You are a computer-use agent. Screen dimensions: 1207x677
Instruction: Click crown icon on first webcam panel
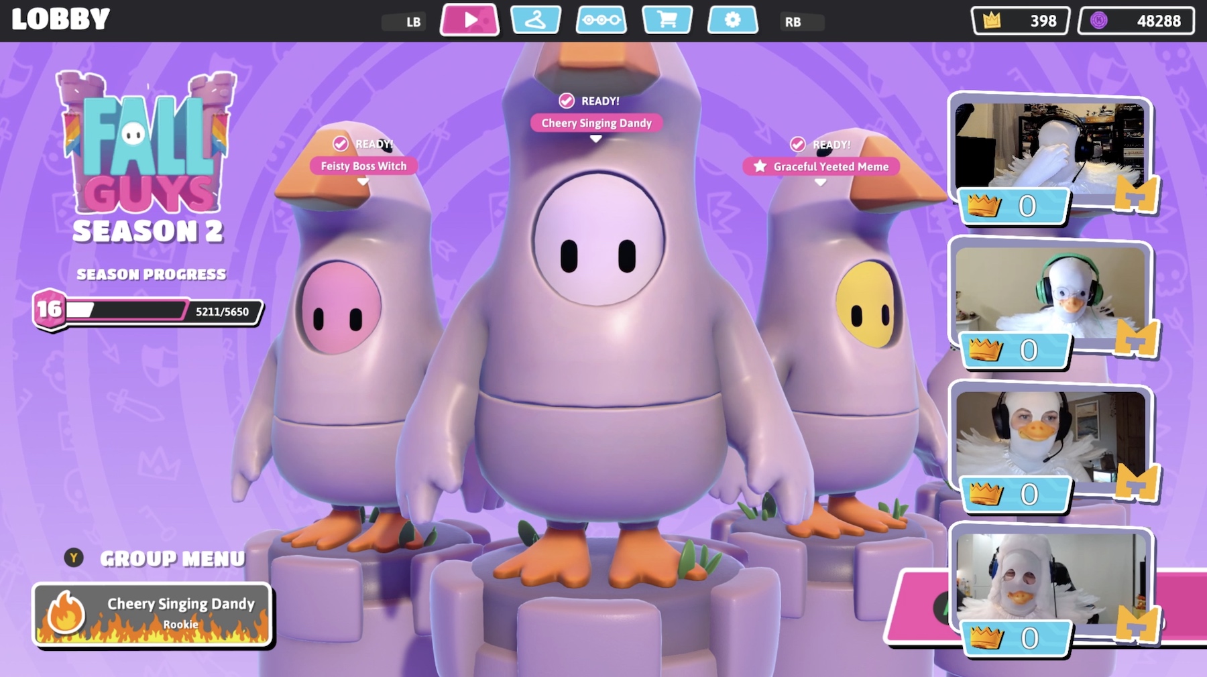[x=984, y=206]
